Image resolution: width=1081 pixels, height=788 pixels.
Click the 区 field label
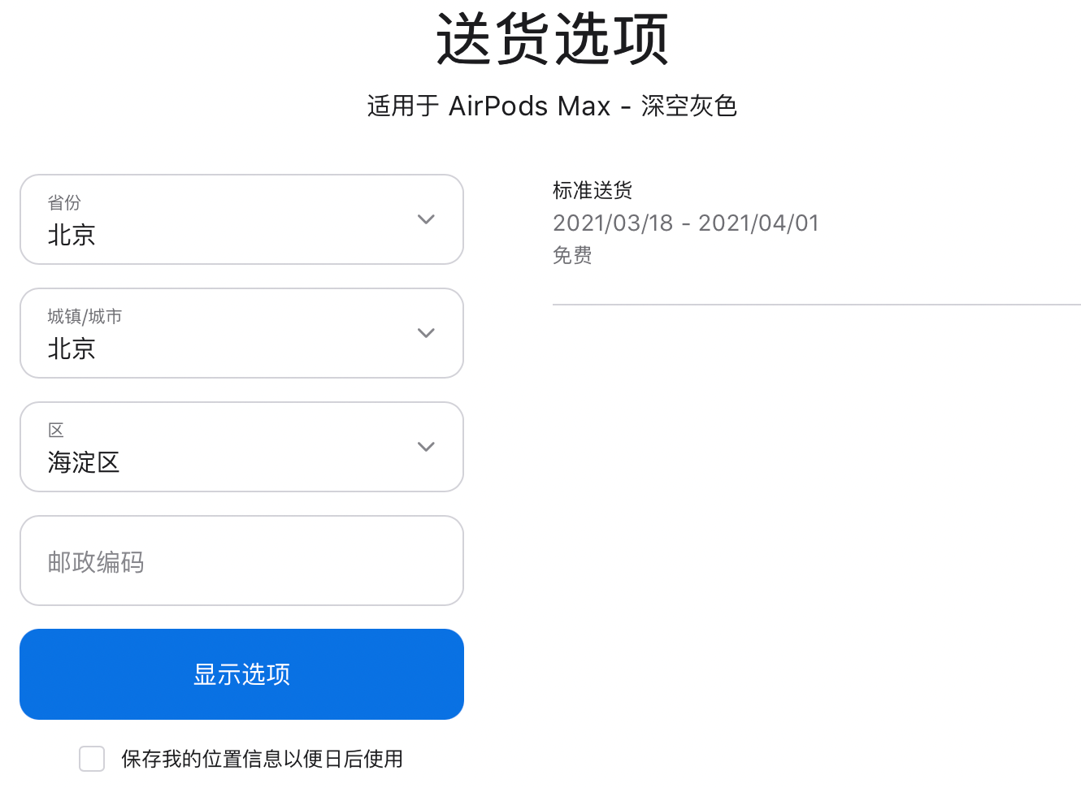pos(56,430)
